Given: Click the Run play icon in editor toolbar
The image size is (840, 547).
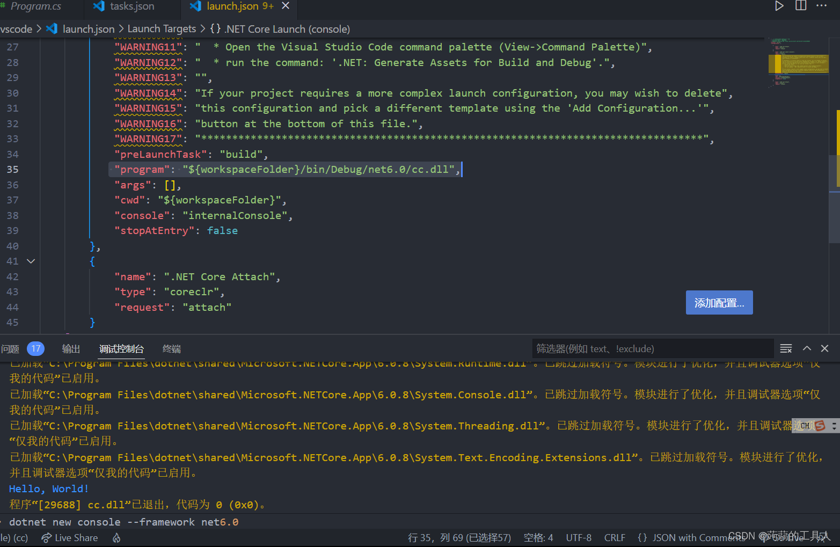Looking at the screenshot, I should pos(779,6).
